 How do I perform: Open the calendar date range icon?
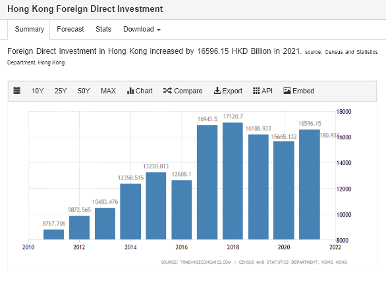point(16,91)
